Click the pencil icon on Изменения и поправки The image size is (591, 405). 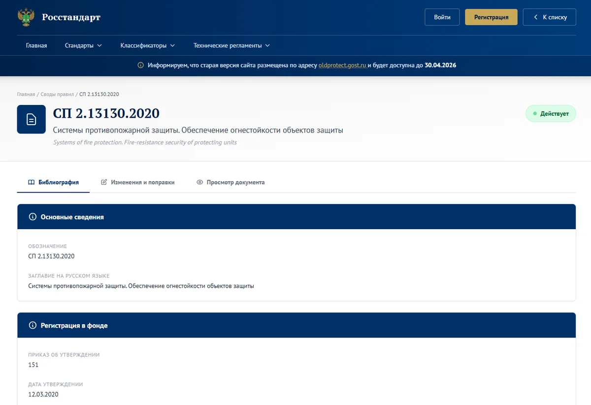pos(104,182)
